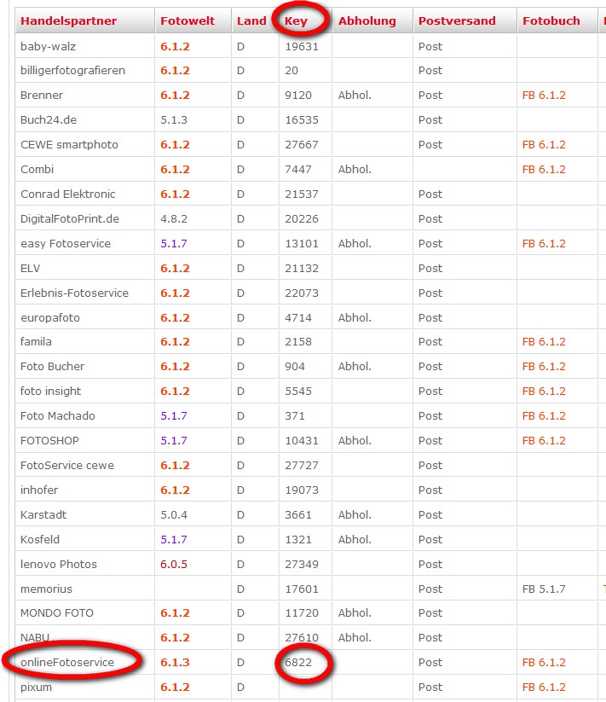Click the Land column header
Image resolution: width=606 pixels, height=702 pixels.
[x=251, y=20]
